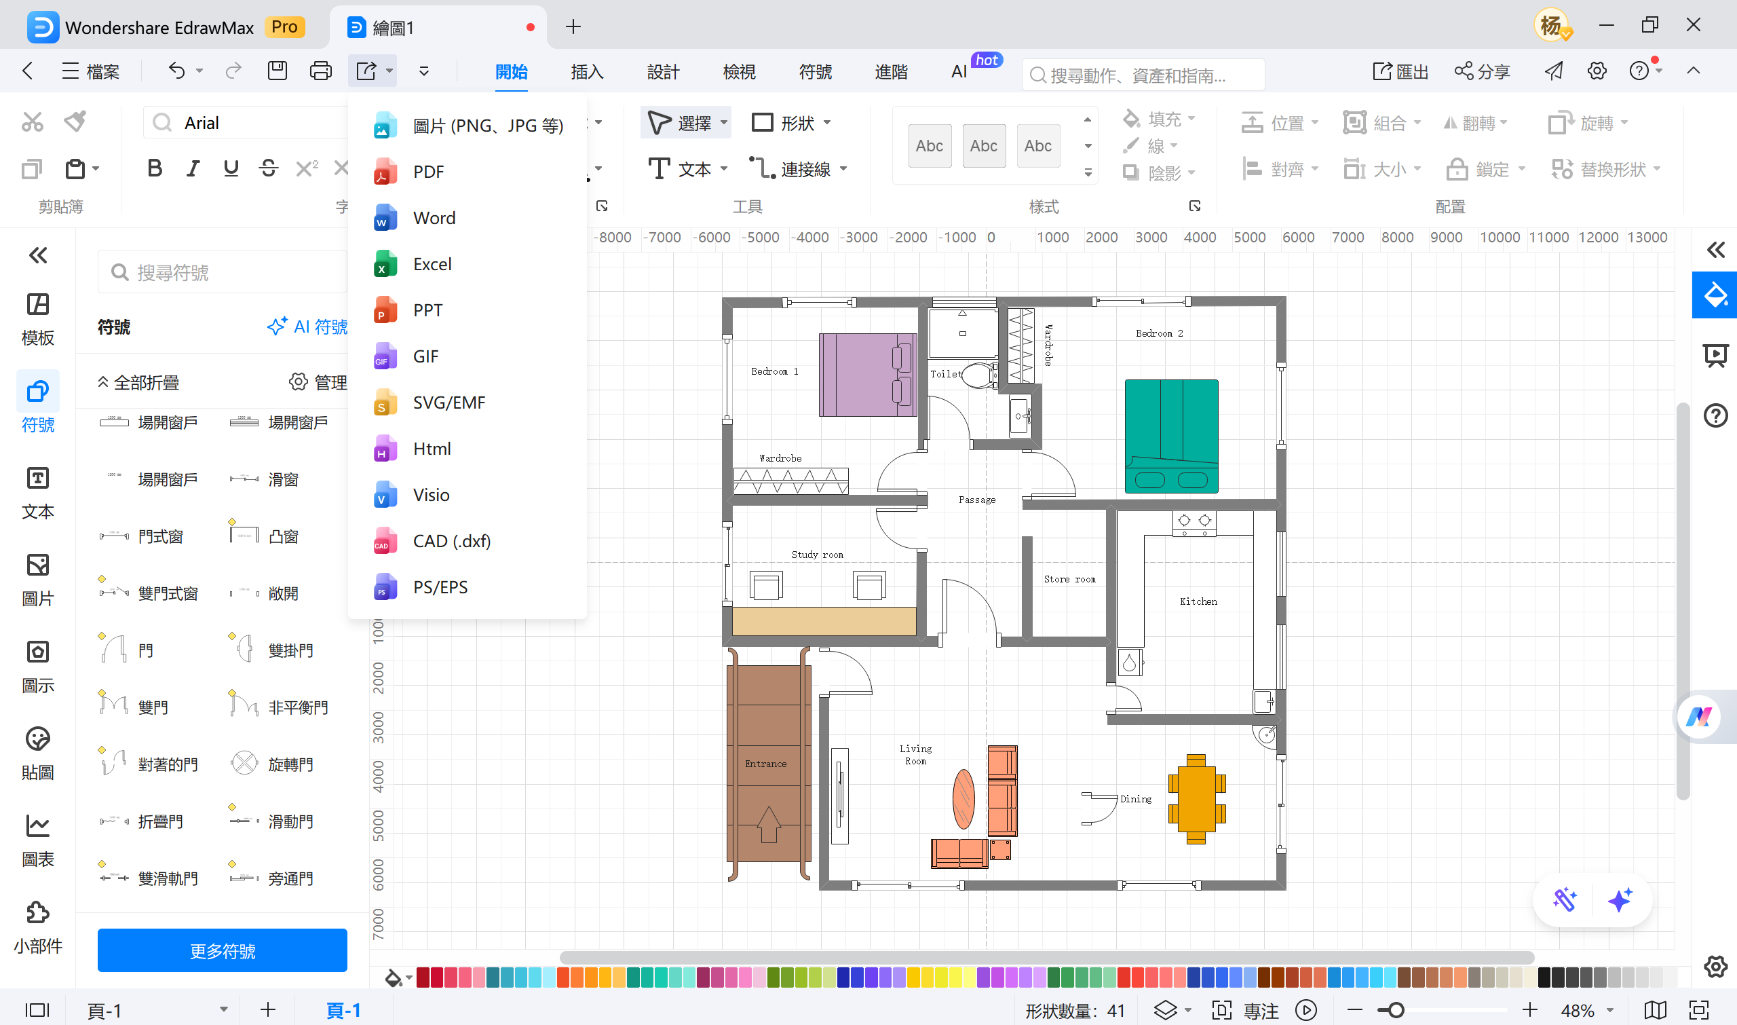
Task: Open the 設計 ribbon tab
Action: click(x=664, y=71)
